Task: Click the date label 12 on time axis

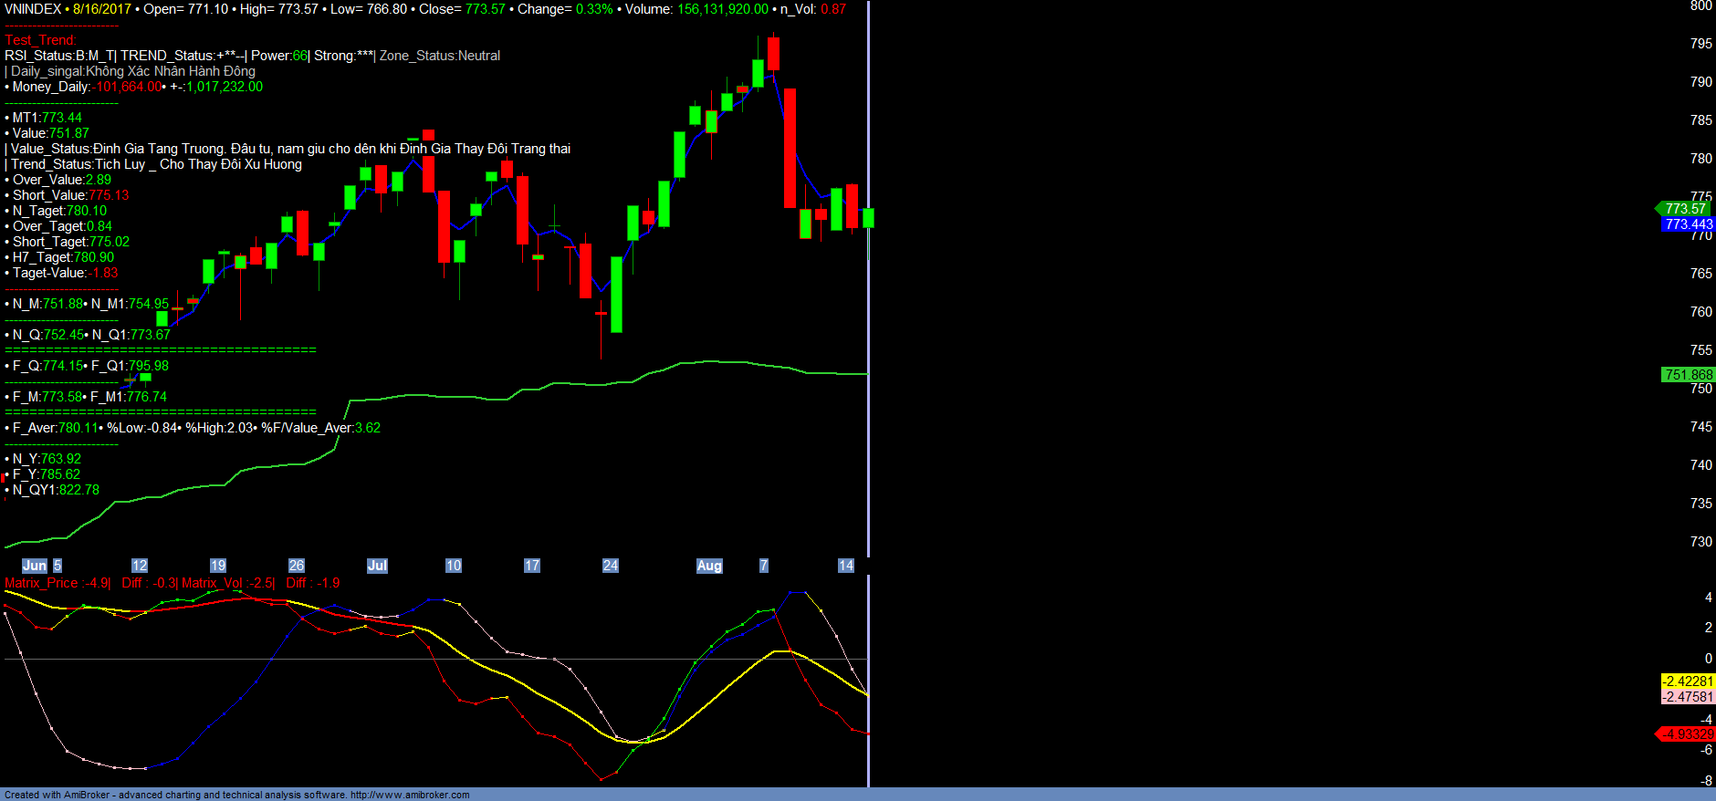Action: (140, 566)
